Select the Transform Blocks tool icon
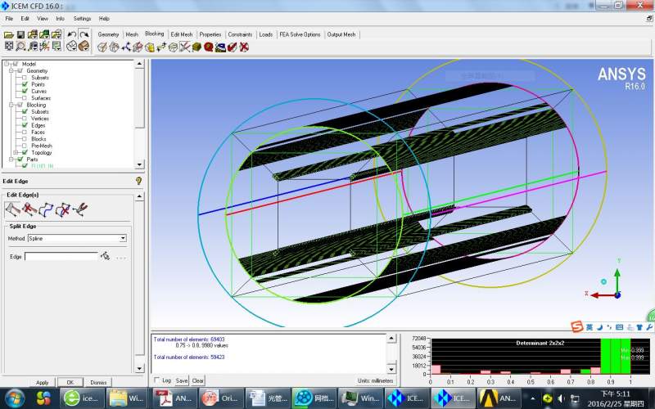Viewport: 655px width, 409px height. [173, 47]
